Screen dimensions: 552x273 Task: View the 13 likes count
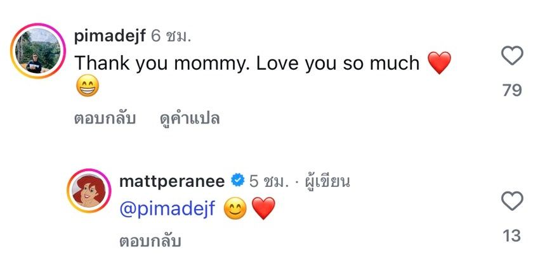511,236
